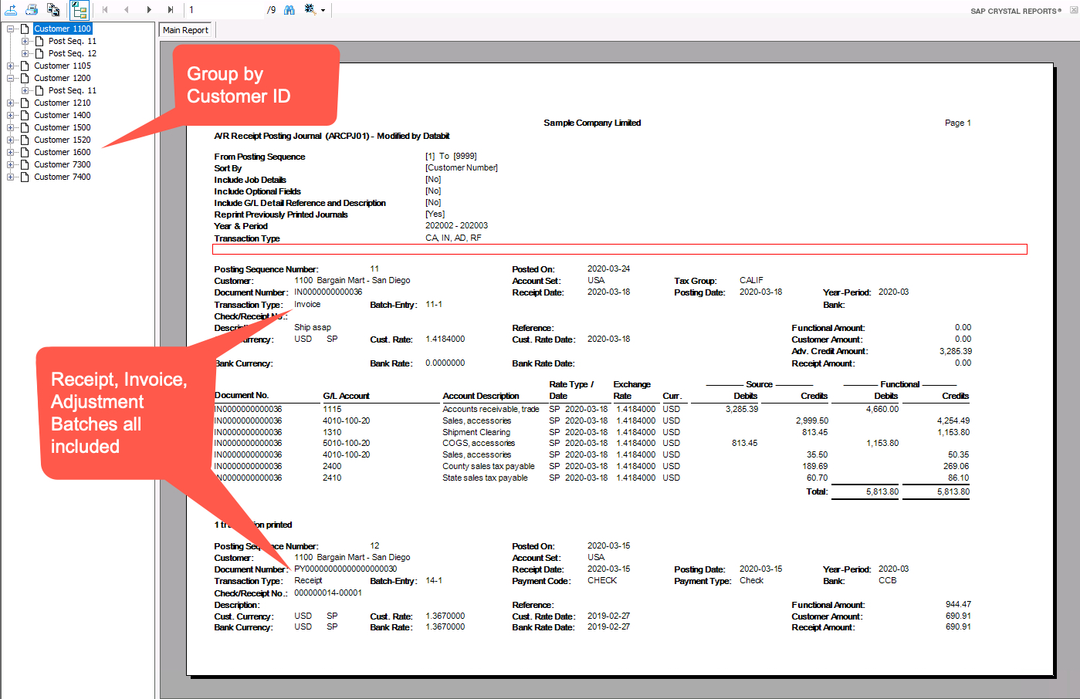Click the Account Description column header
1080x699 pixels.
481,396
